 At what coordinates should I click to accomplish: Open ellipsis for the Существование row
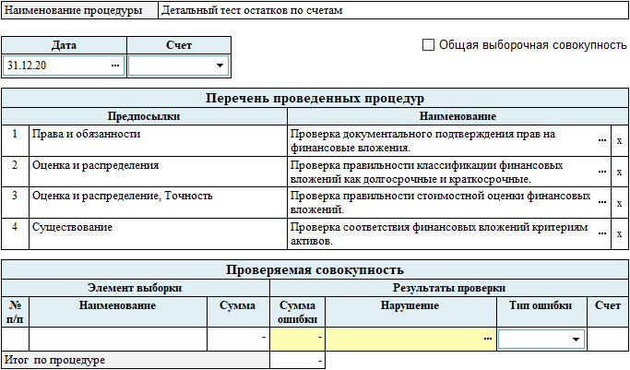point(602,233)
